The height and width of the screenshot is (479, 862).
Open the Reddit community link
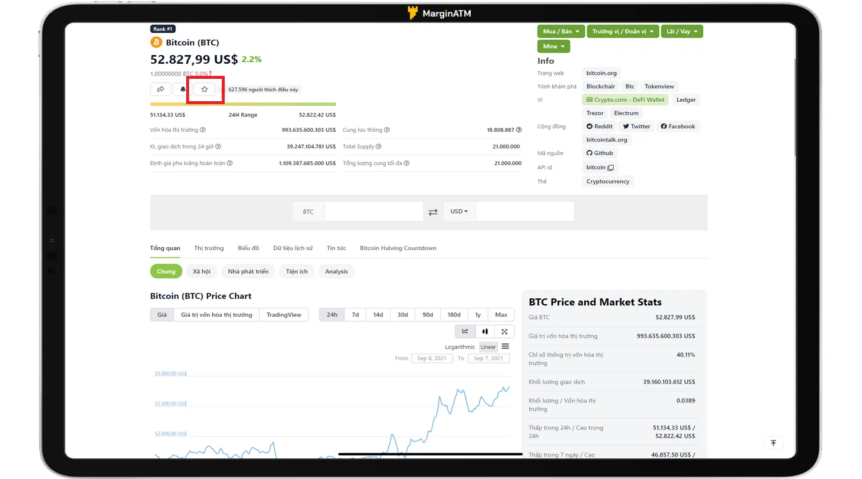(599, 127)
